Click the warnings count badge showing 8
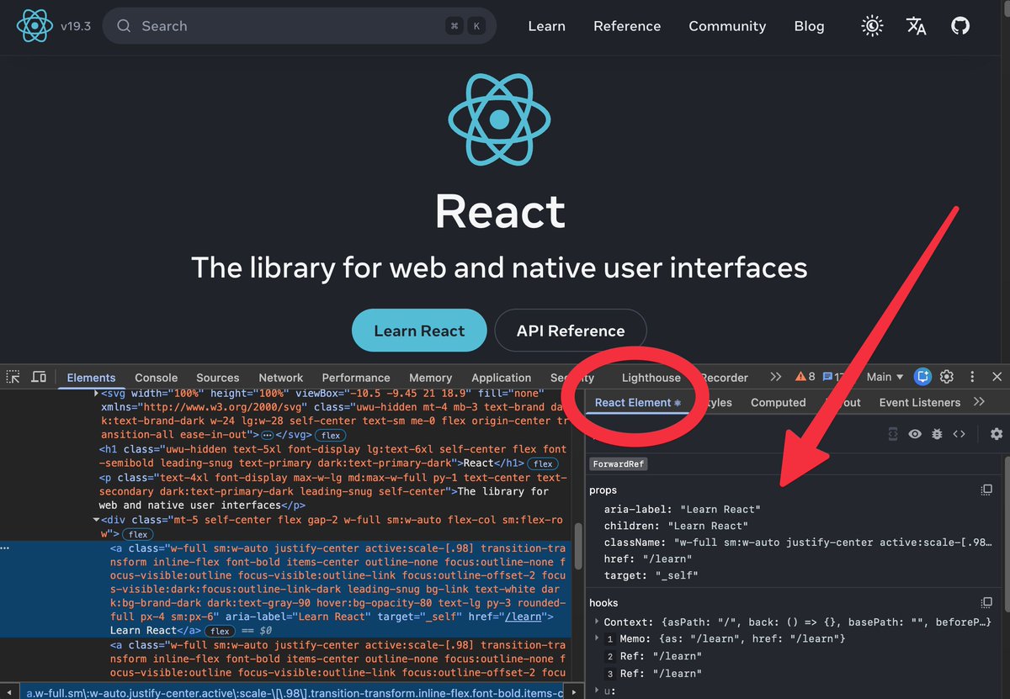Screen dimensions: 1010x699 pyautogui.click(x=805, y=377)
